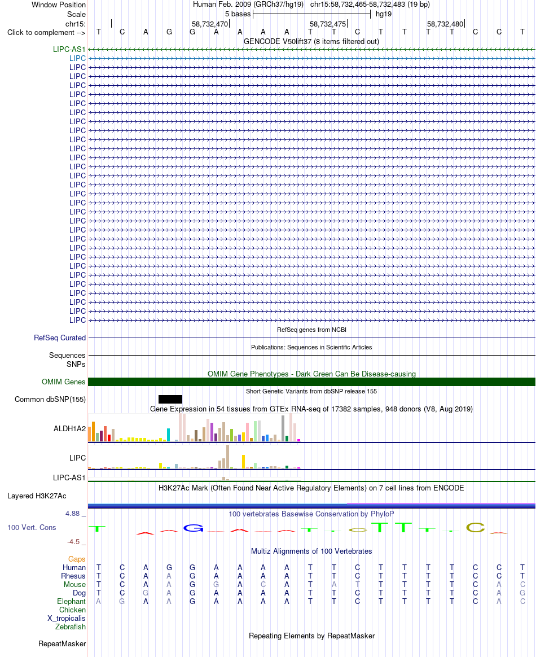Open 'Short Genetic Variants from dbSNP release 155'

(311, 391)
